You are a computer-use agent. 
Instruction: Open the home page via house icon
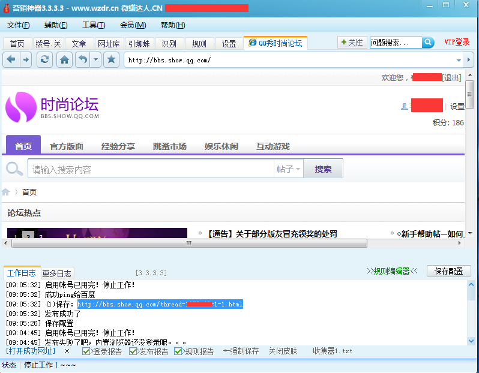tap(64, 59)
